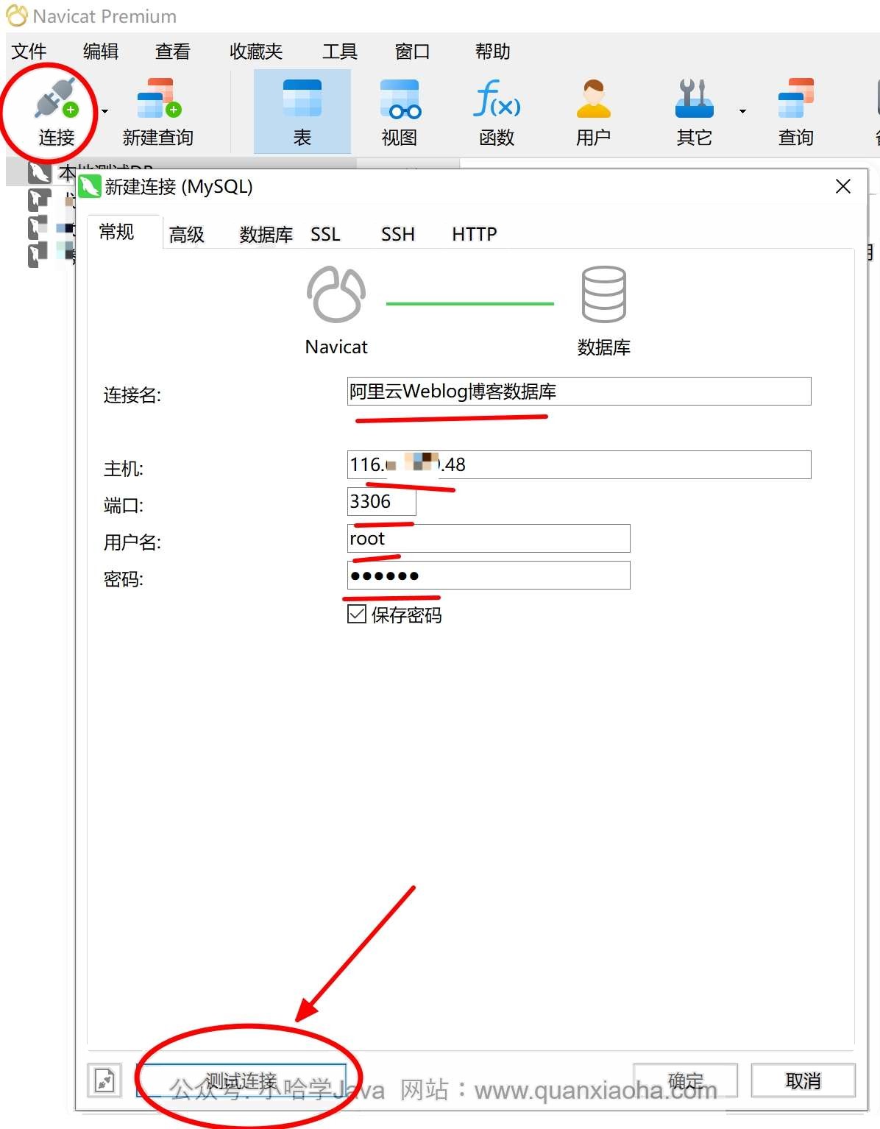880x1129 pixels.
Task: Focus the connection name input field
Action: pos(579,391)
